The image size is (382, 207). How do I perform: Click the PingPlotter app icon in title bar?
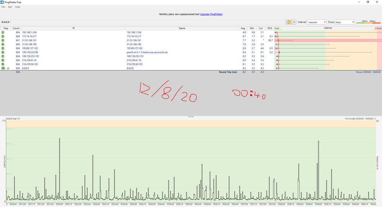(x=3, y=2)
